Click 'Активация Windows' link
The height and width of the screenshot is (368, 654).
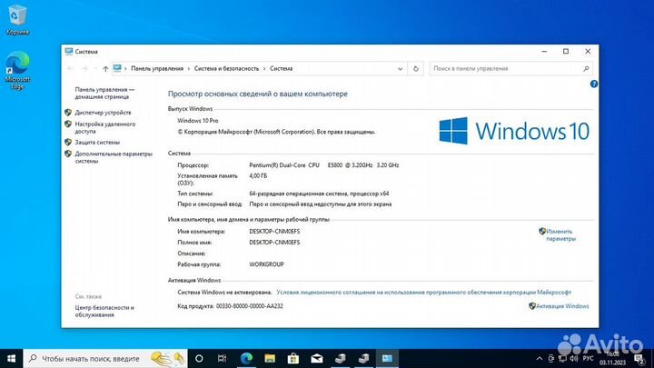point(562,306)
